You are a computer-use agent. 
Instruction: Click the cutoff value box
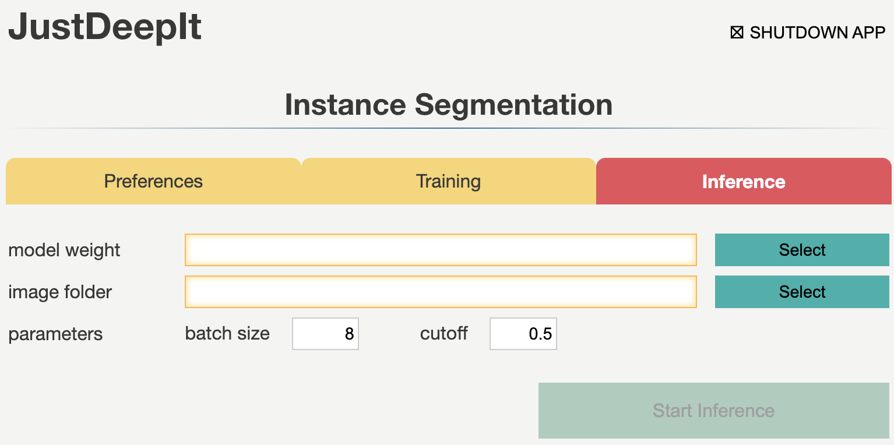tap(523, 334)
